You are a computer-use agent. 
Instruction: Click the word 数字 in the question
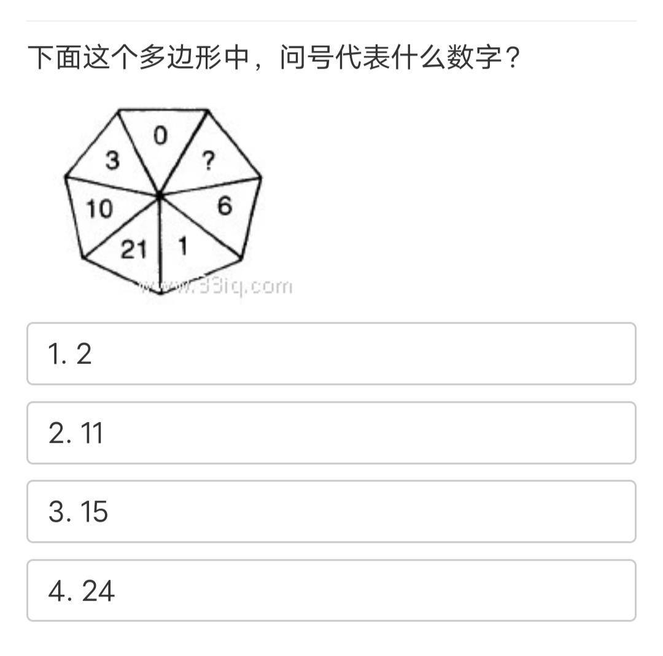[475, 57]
